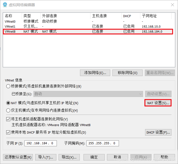Click the 导出(X)... button
This screenshot has height=164, width=178.
69,157
